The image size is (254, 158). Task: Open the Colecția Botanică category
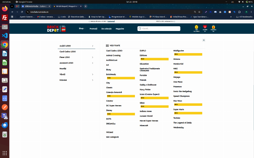[114, 92]
